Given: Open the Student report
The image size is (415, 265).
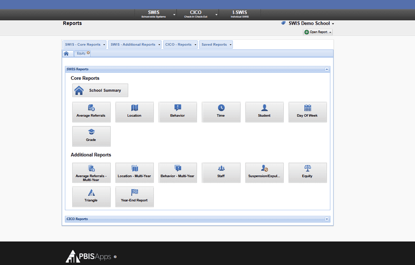Looking at the screenshot, I should pos(265,112).
